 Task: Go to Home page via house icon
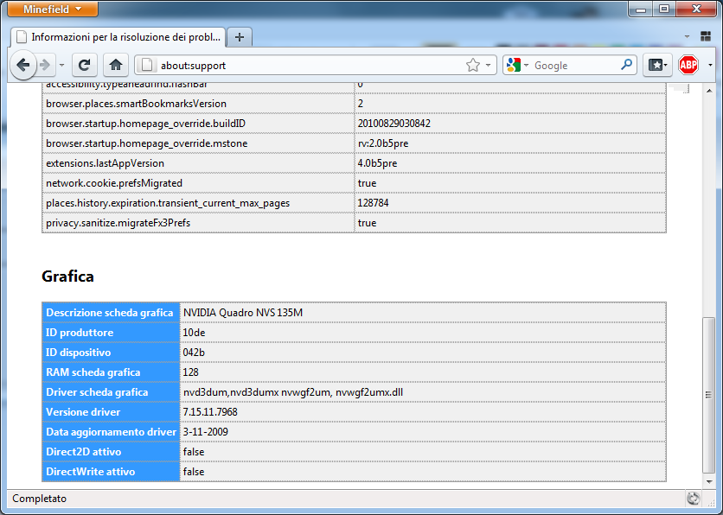116,66
